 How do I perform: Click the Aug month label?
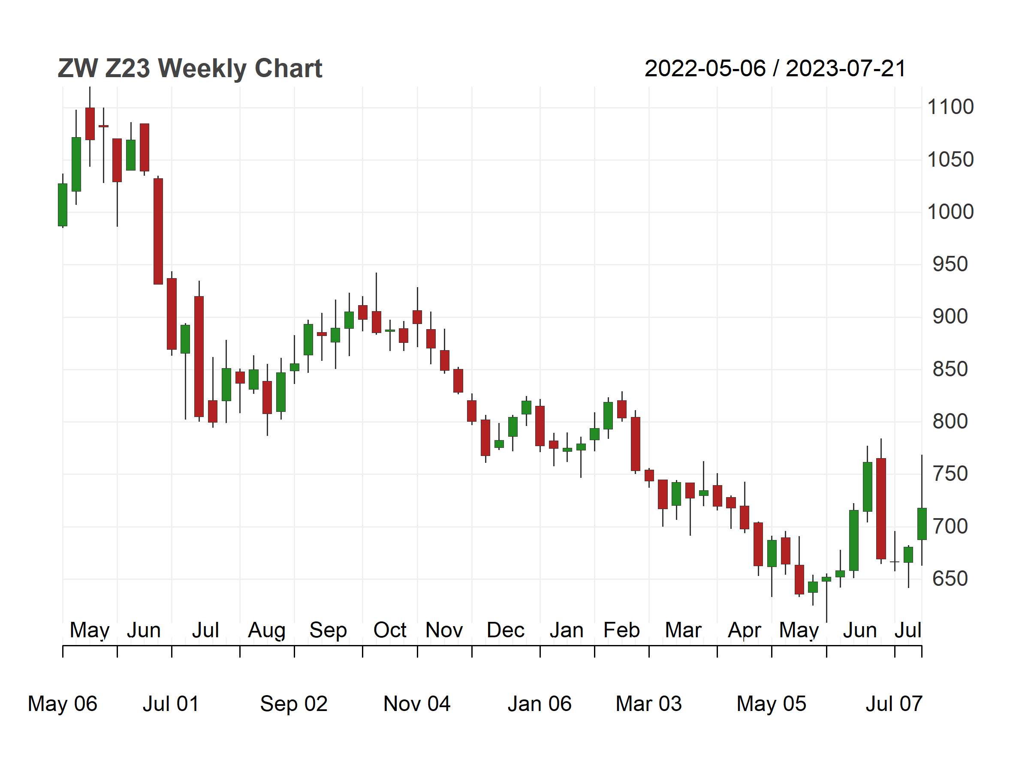266,630
